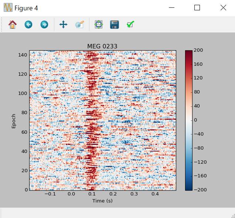Image resolution: width=235 pixels, height=218 pixels.
Task: Open the Configure subplots dialog
Action: point(98,25)
